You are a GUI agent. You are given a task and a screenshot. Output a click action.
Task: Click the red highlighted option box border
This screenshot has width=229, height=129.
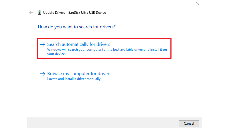104,39
